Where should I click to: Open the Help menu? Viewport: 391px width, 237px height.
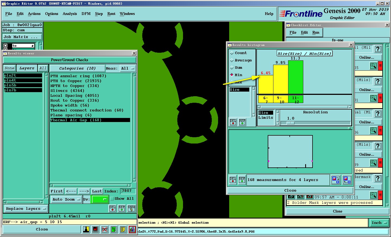click(269, 14)
